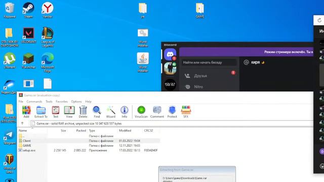Click the refresh icon in right window
This screenshot has height=182, width=324.
319,20
